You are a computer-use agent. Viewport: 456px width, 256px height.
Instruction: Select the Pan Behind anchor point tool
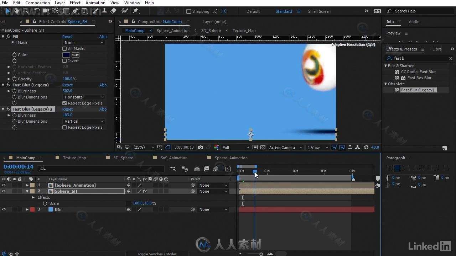pyautogui.click(x=55, y=11)
